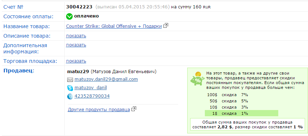Viewport: 308px width, 136px height.
Task: Open the Skype contact matuzov_danil
Action: (x=91, y=88)
